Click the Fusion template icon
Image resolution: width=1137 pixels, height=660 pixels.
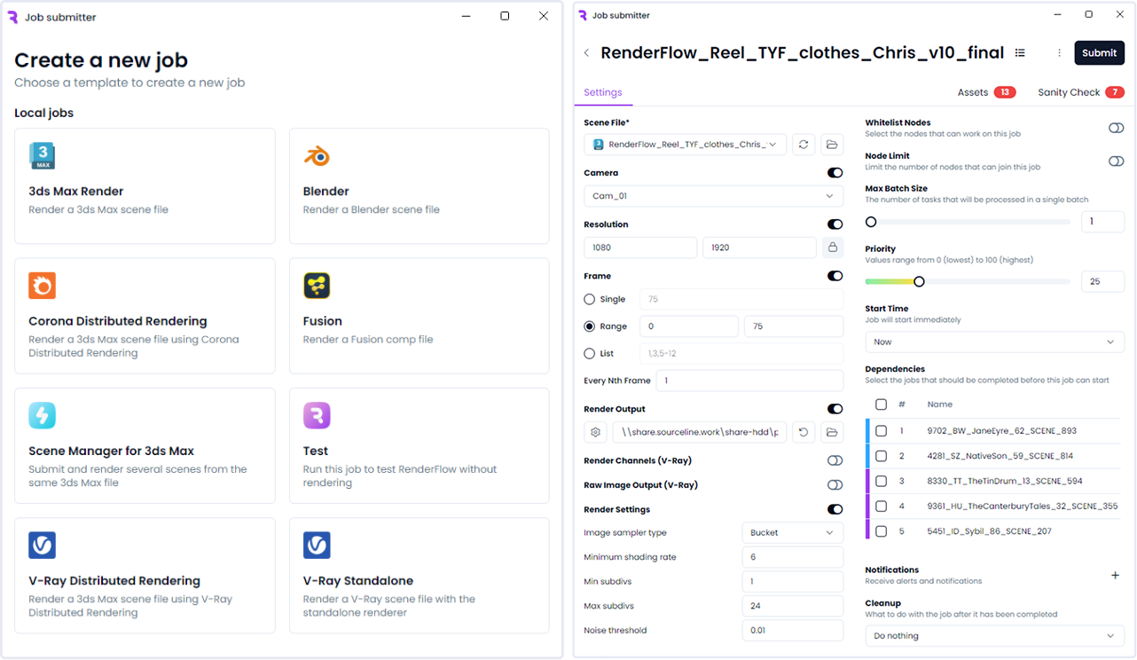pyautogui.click(x=317, y=286)
